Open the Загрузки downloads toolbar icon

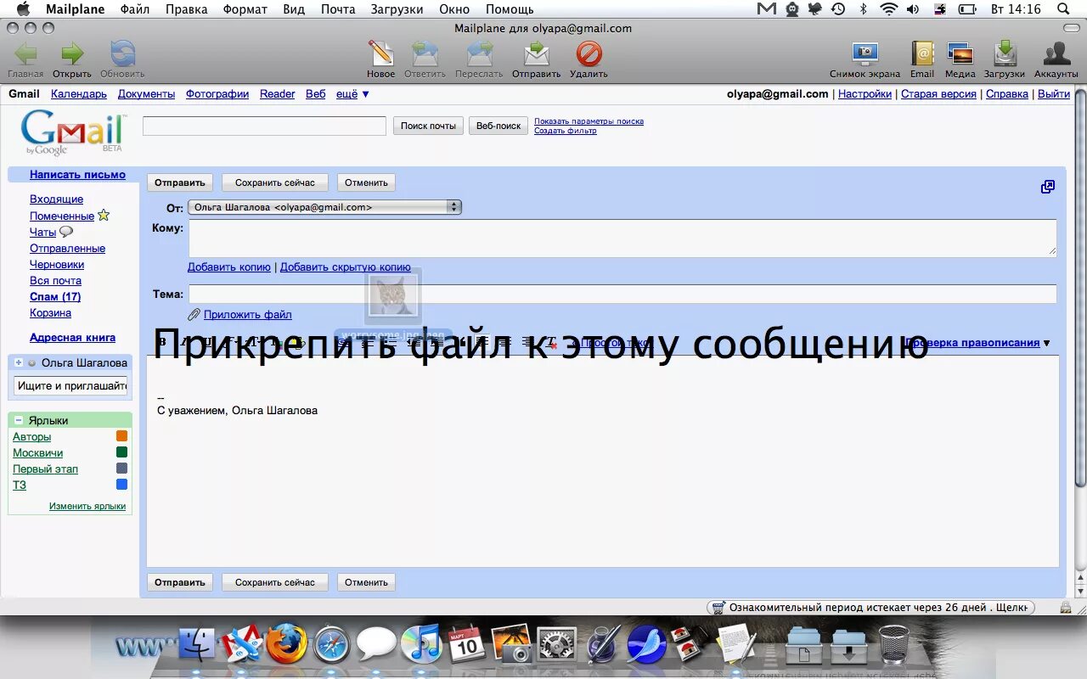pyautogui.click(x=1005, y=54)
